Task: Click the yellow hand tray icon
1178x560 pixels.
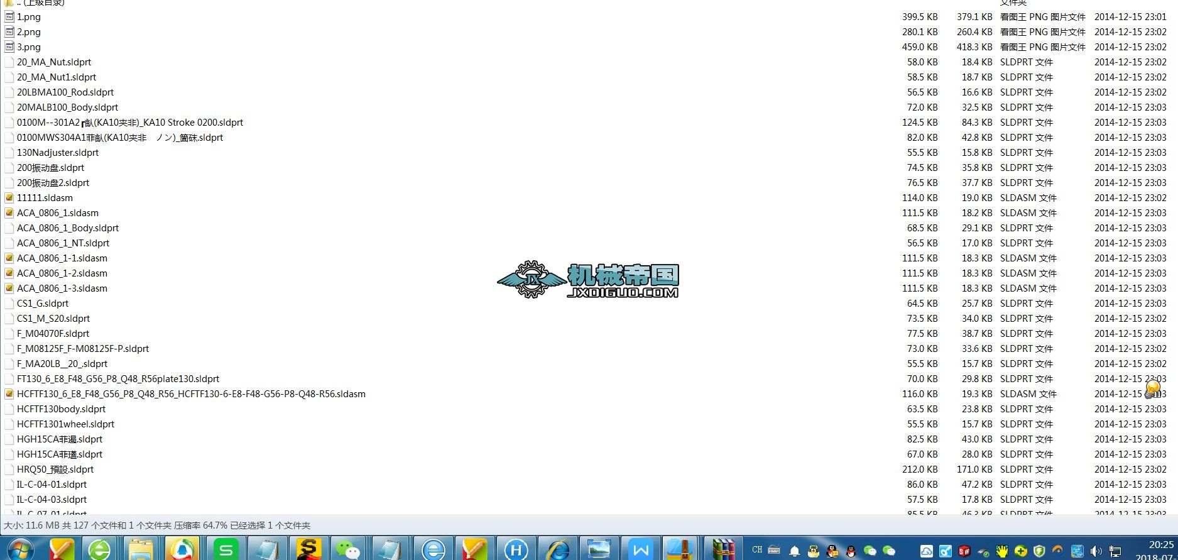Action: pos(1002,551)
